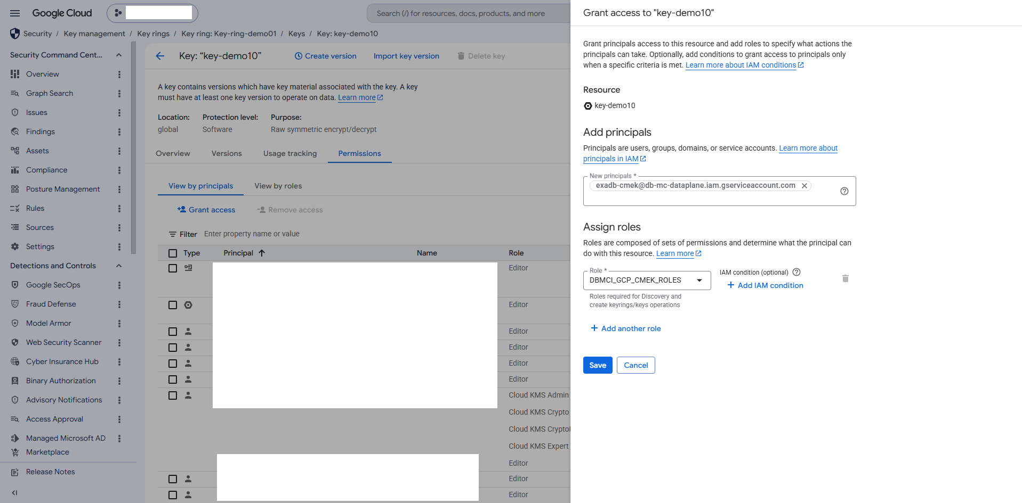Switch to the Versions tab
This screenshot has height=503, width=1022.
pyautogui.click(x=227, y=153)
